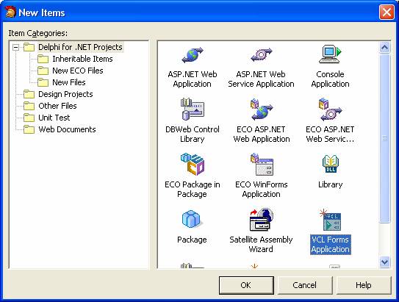Select Delphi for .NET Projects category

(80, 47)
